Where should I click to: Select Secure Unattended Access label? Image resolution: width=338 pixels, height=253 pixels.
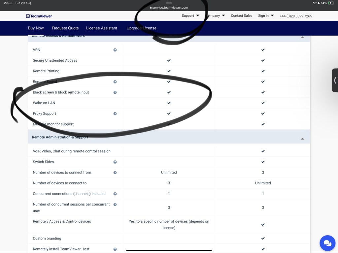(55, 61)
